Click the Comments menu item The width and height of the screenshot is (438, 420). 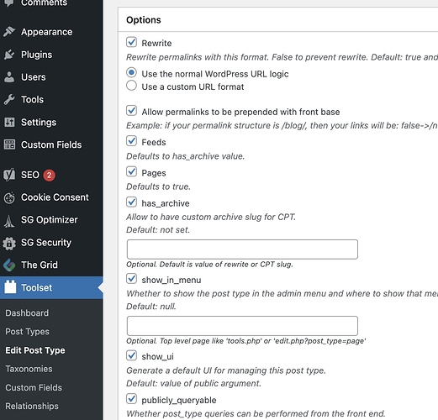(x=44, y=3)
